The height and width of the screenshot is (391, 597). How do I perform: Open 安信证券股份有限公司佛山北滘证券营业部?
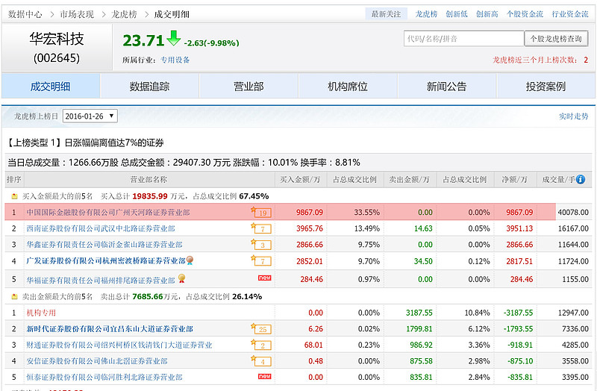point(97,361)
